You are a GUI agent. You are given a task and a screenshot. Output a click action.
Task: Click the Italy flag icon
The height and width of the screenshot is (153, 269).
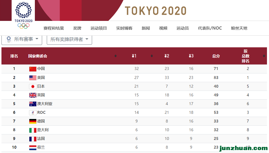point(33,130)
